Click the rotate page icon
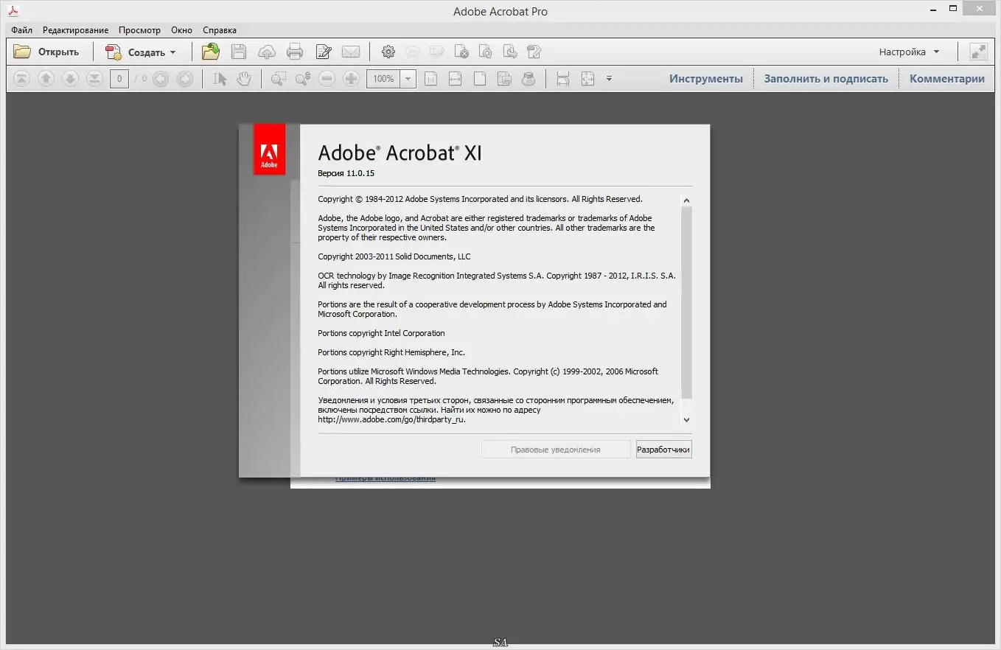Viewport: 1001px width, 650px height. pyautogui.click(x=486, y=52)
